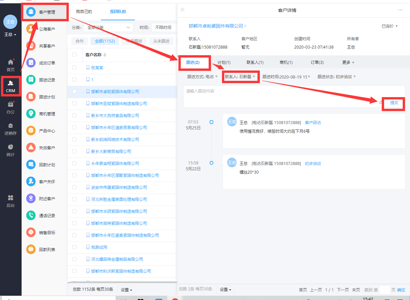Check the box for 张某某
This screenshot has width=410, height=300.
point(74,68)
